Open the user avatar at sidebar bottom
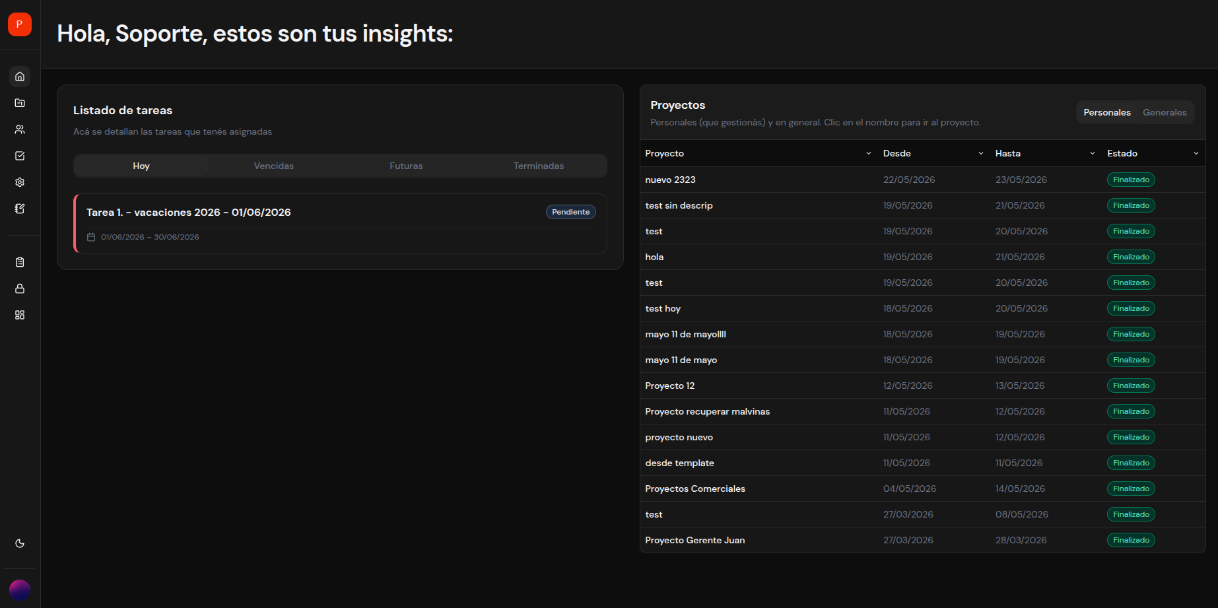This screenshot has width=1218, height=608. [20, 590]
